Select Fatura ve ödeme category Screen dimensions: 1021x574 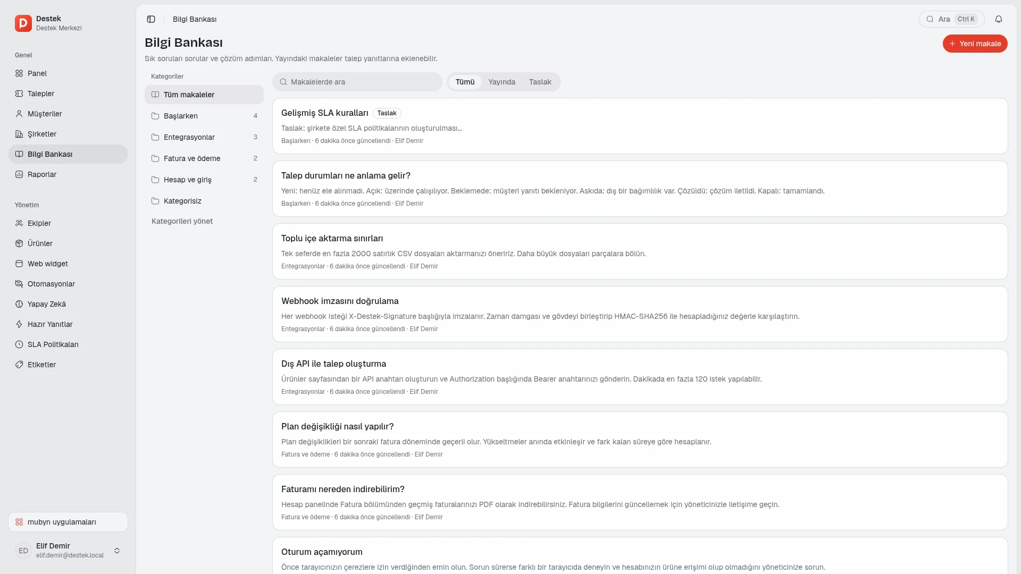[x=204, y=158]
